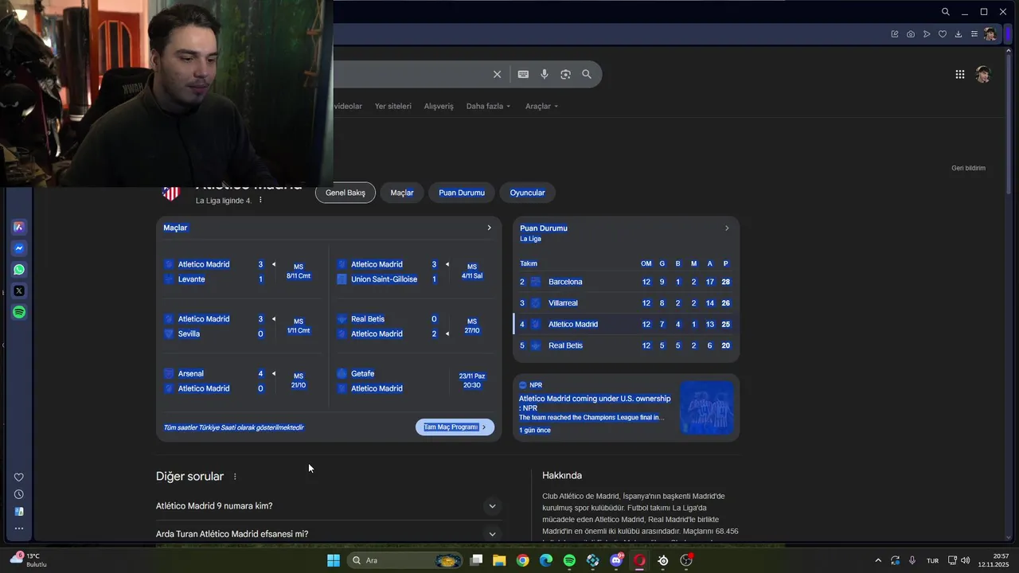The height and width of the screenshot is (573, 1019).
Task: Add page to bookmarks heart in address bar
Action: coord(943,34)
